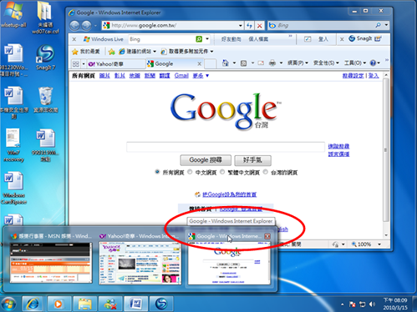Click the Windows Live sign-in button

pyautogui.click(x=323, y=39)
